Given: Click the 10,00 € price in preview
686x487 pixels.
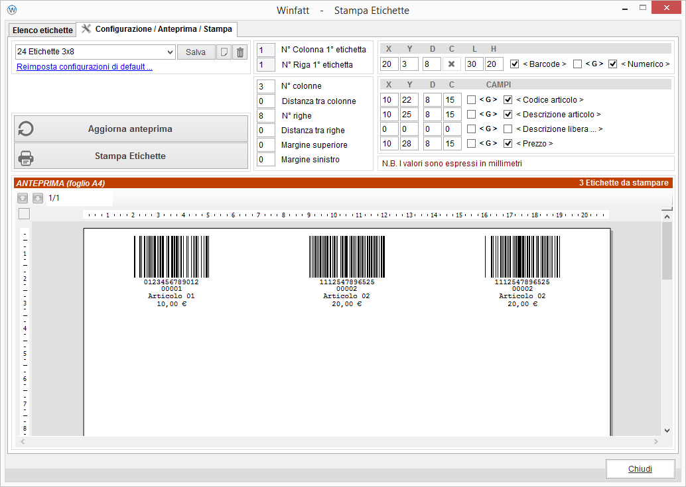Looking at the screenshot, I should pos(171,304).
